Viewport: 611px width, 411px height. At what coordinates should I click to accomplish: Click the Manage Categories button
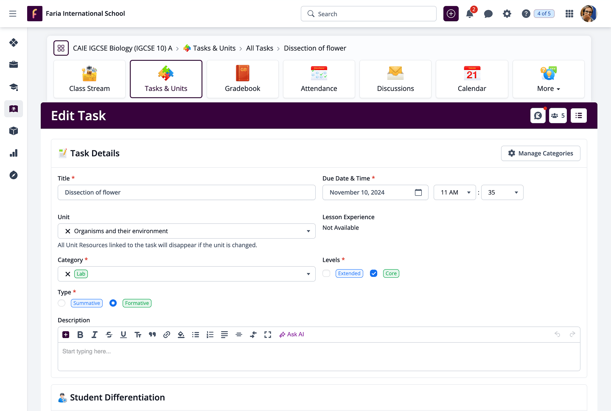point(541,153)
